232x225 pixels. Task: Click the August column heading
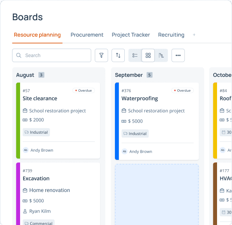25,75
